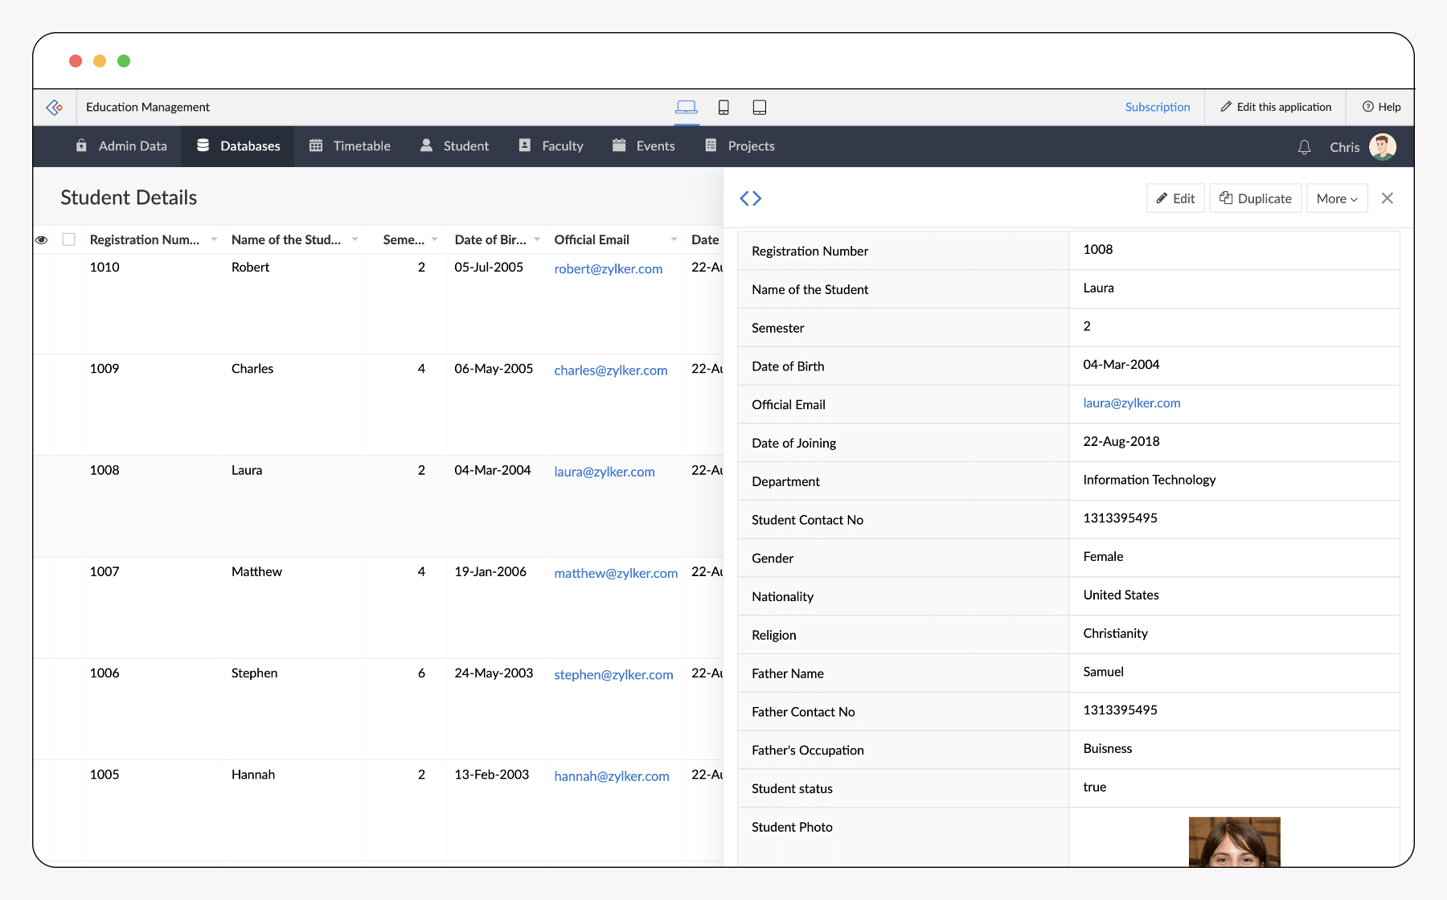This screenshot has height=900, width=1447.
Task: Switch to tablet preview icon
Action: (x=759, y=107)
